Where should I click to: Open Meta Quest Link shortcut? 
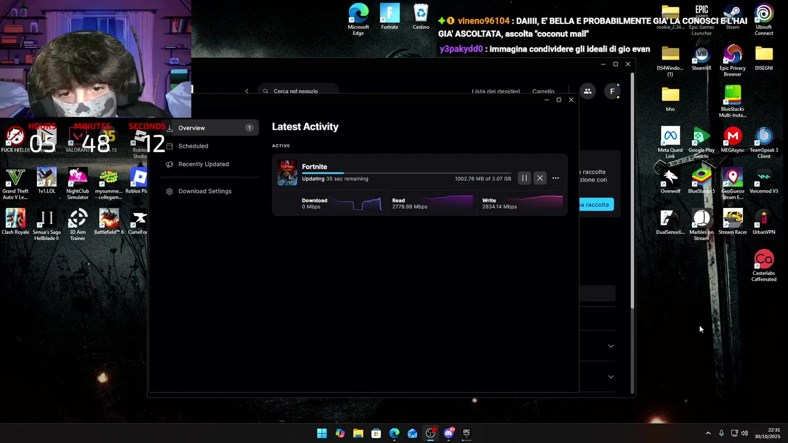[670, 143]
